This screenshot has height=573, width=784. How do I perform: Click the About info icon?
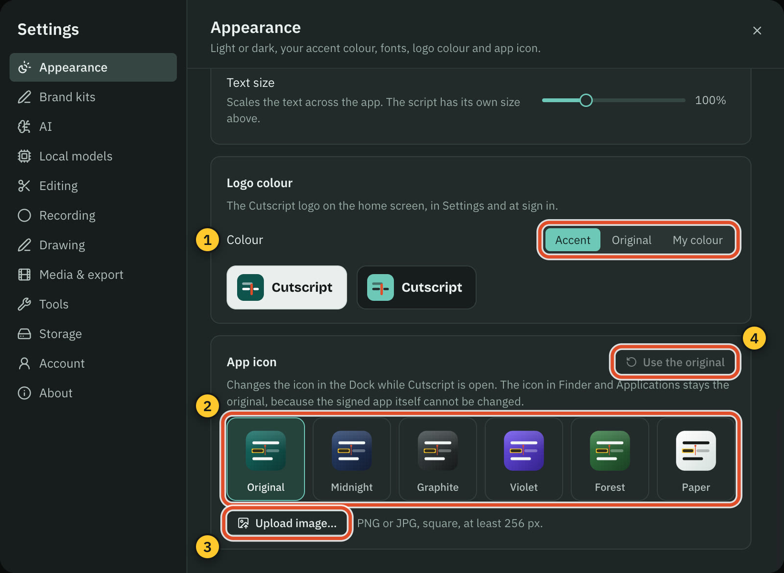[x=24, y=393]
